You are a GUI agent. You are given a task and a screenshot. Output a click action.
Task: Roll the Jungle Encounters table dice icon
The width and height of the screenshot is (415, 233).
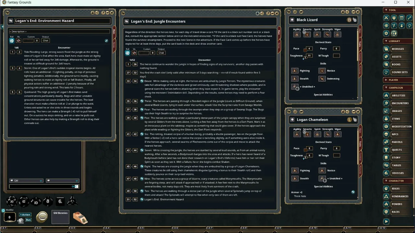click(128, 53)
